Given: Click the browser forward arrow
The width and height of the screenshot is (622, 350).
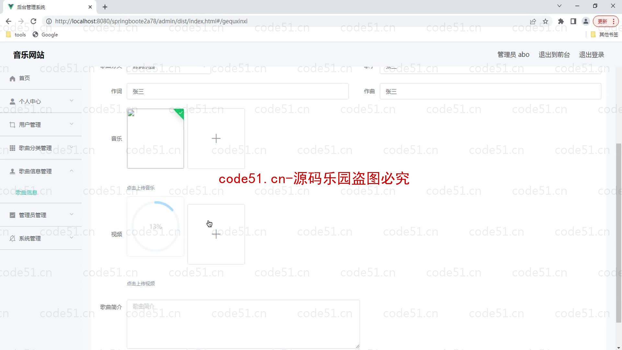Looking at the screenshot, I should point(21,21).
